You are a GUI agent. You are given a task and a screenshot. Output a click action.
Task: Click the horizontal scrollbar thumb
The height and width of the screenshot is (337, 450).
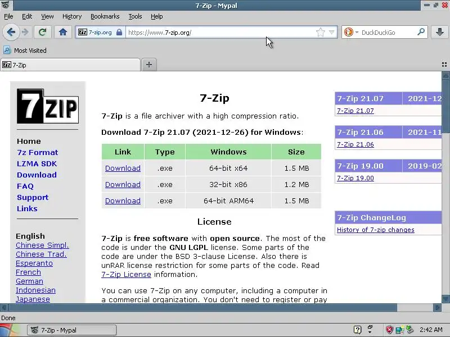click(x=202, y=308)
